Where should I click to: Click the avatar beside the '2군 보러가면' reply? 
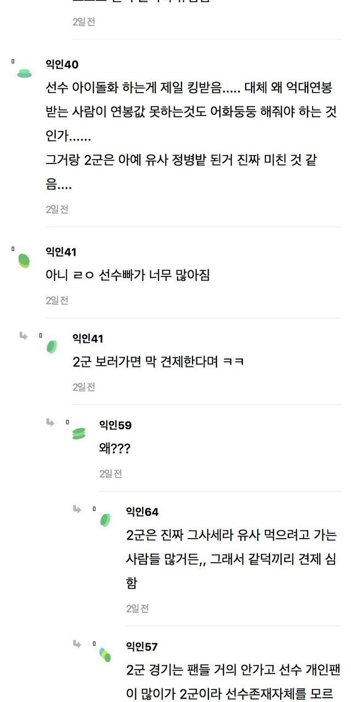(52, 347)
